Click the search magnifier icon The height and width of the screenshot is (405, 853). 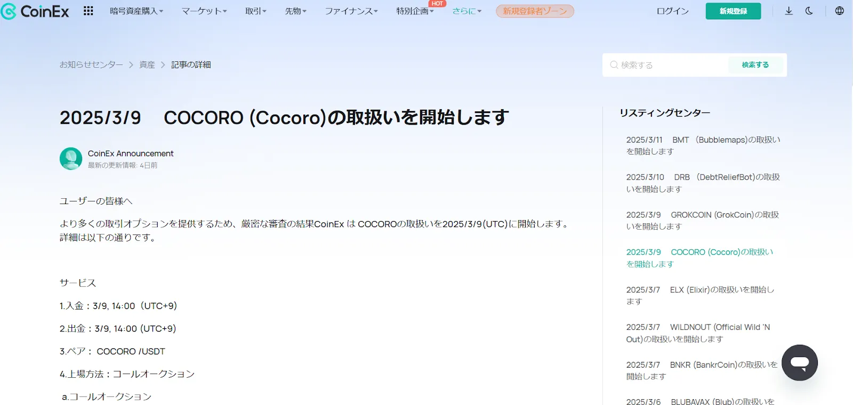click(614, 65)
